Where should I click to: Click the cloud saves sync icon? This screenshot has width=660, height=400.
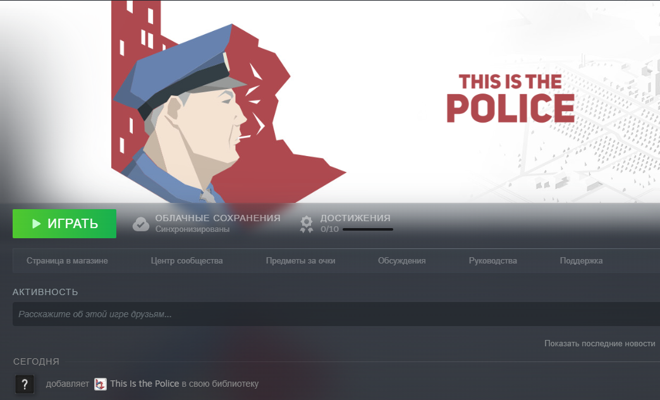(x=141, y=224)
